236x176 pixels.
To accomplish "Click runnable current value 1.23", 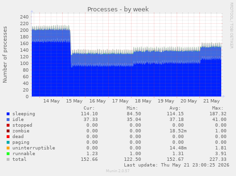I will coord(92,154).
